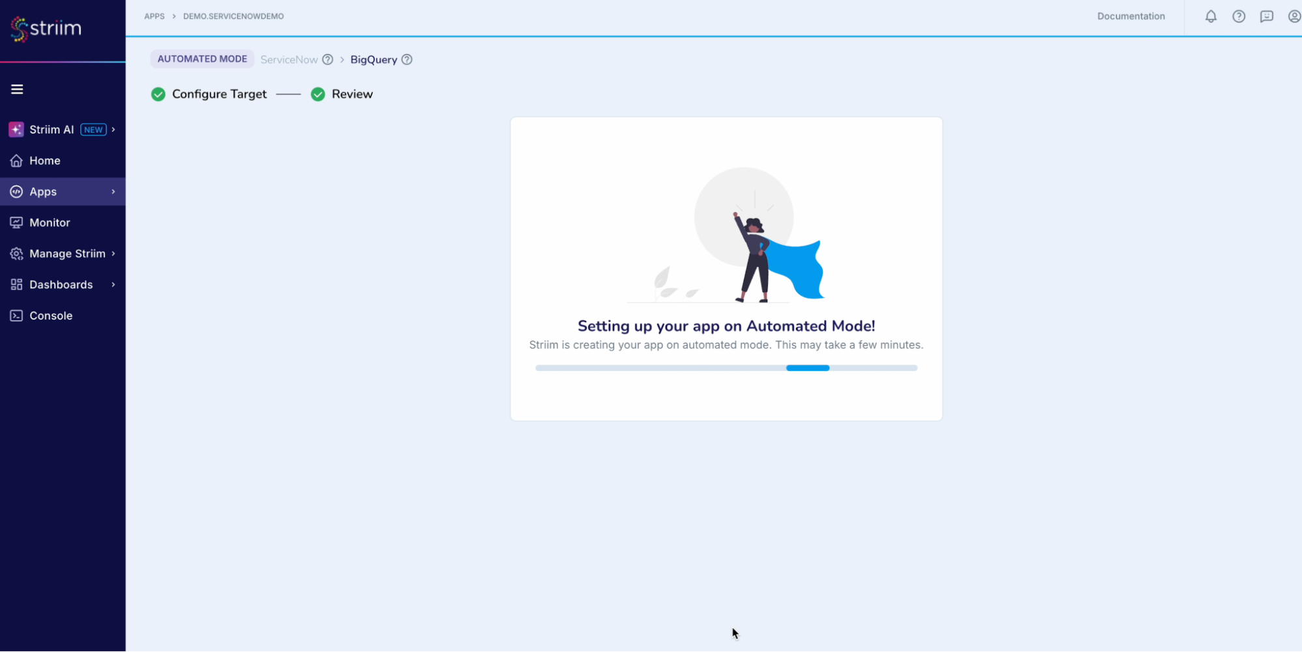Click the Apps sidebar icon
The width and height of the screenshot is (1302, 652).
(16, 191)
